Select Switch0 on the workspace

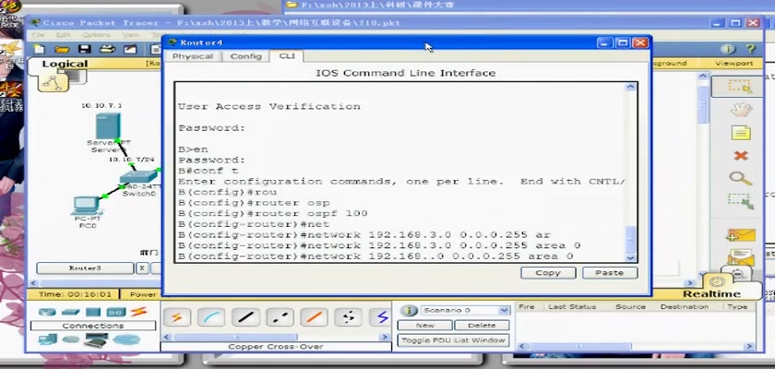click(x=137, y=178)
